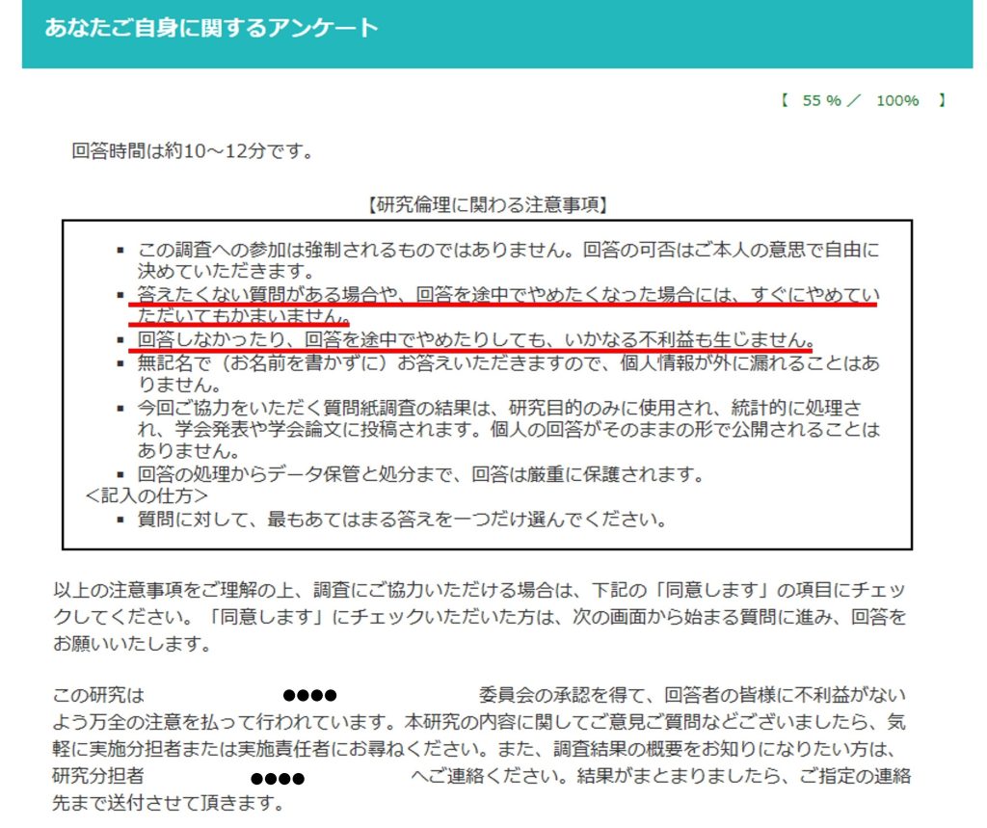Click the masked dots before 委員会の承認
This screenshot has width=987, height=828.
[309, 696]
